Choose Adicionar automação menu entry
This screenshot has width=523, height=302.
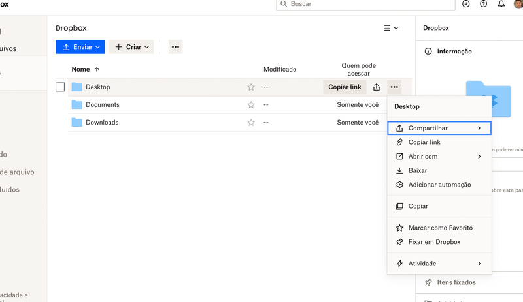coord(439,185)
